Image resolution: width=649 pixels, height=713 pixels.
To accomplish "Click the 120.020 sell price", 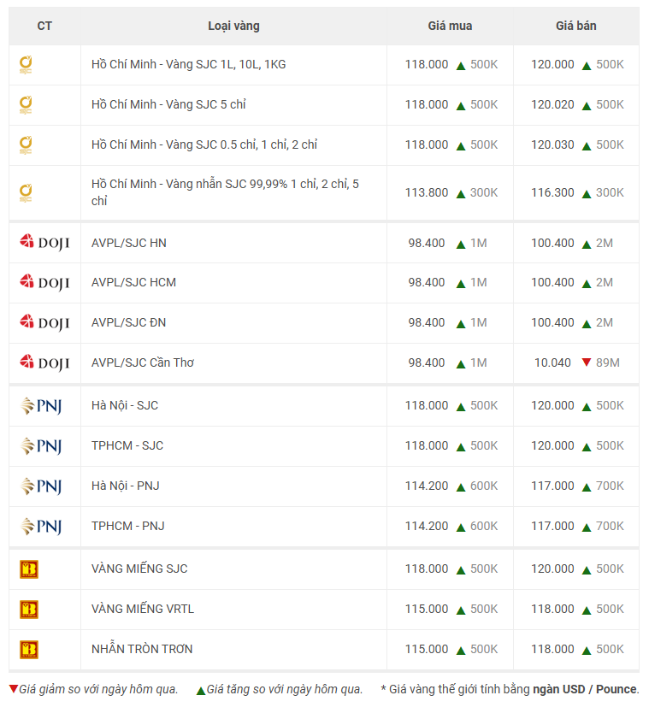I will click(x=552, y=104).
